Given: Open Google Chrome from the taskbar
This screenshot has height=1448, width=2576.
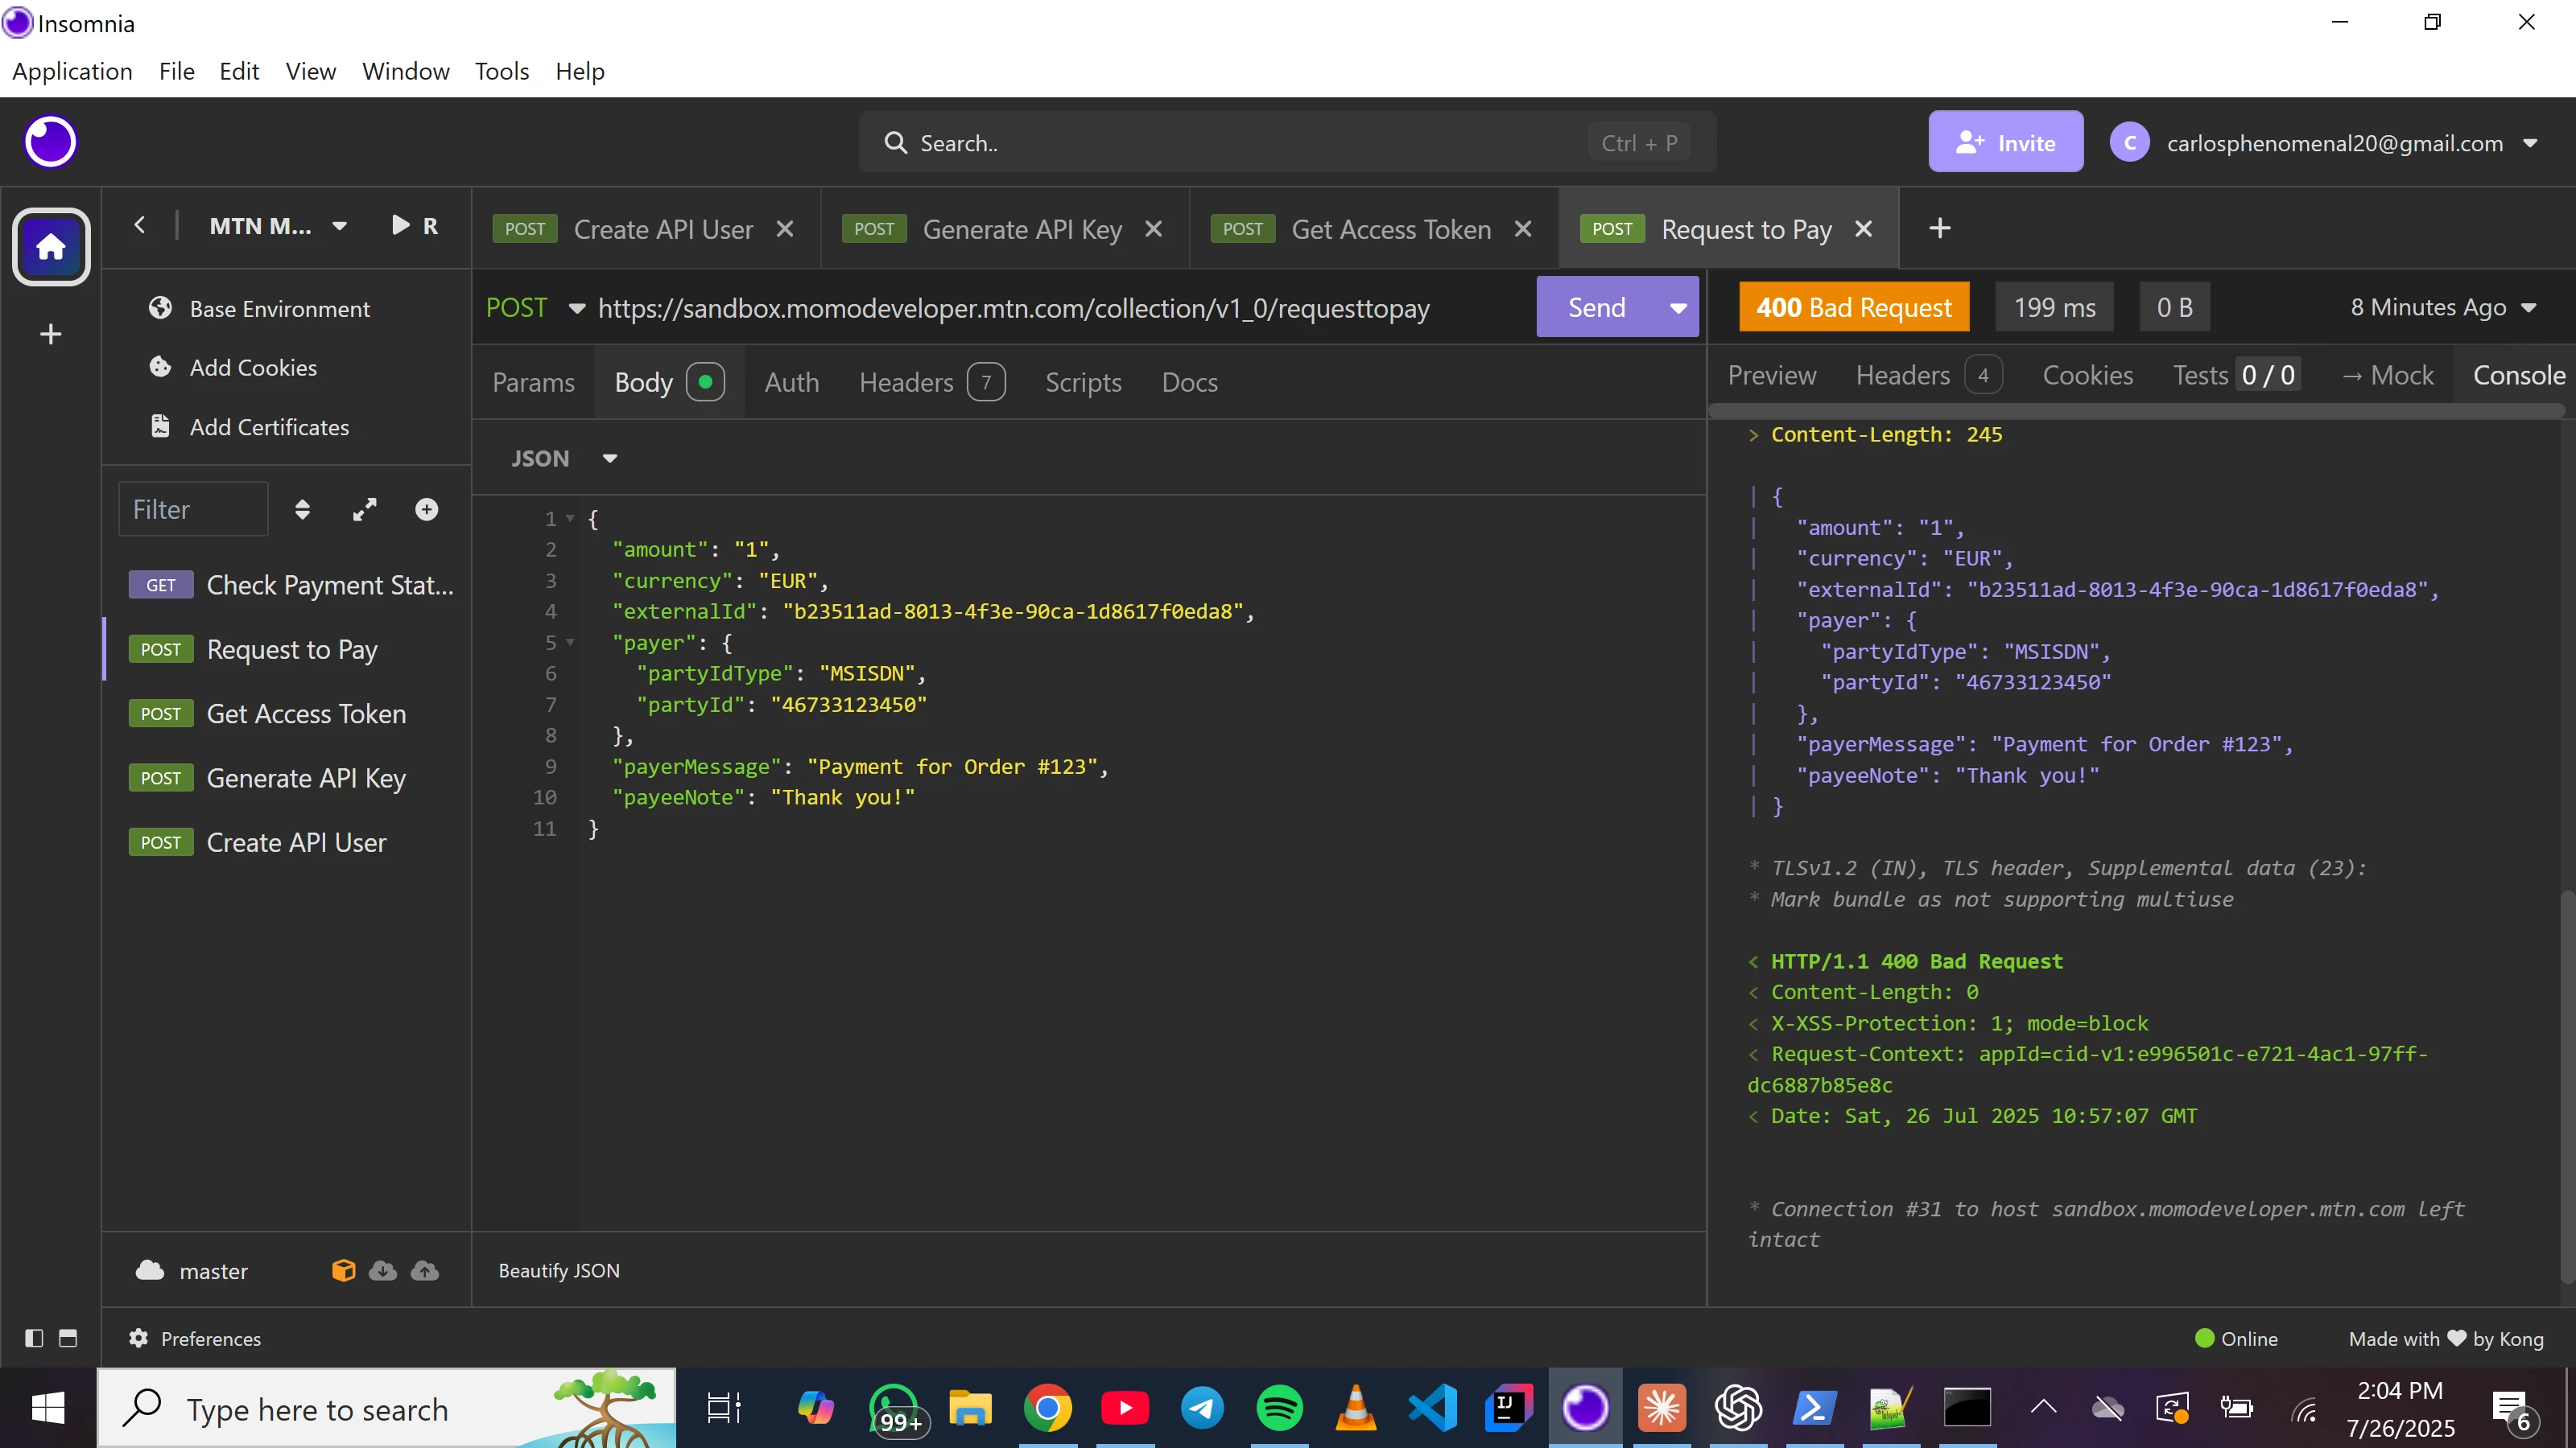Looking at the screenshot, I should pyautogui.click(x=1048, y=1409).
